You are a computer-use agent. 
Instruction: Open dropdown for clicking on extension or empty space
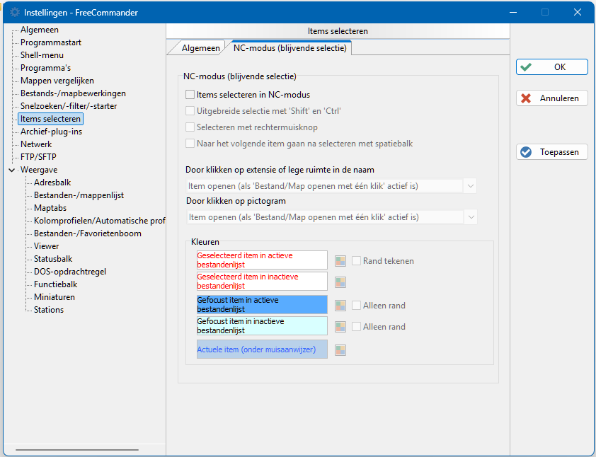tap(470, 186)
